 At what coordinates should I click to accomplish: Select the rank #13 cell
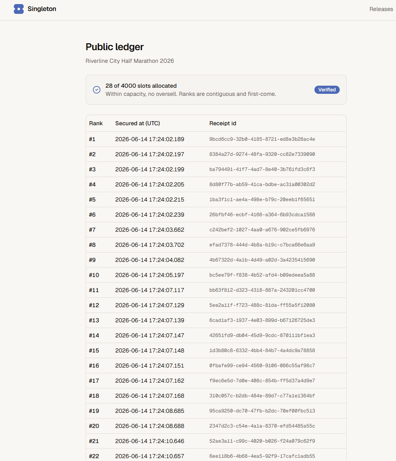coord(94,320)
